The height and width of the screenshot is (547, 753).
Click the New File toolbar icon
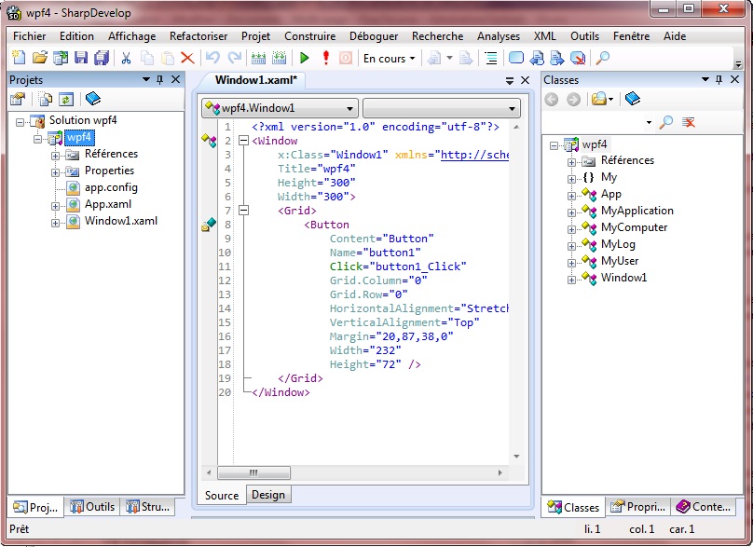[19, 58]
